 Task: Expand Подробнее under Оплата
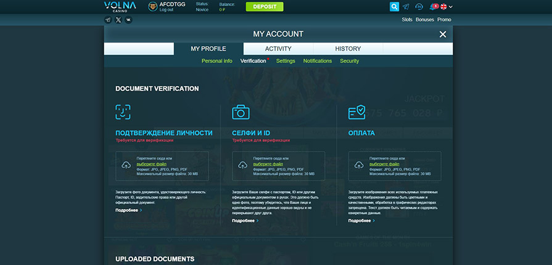click(x=361, y=221)
